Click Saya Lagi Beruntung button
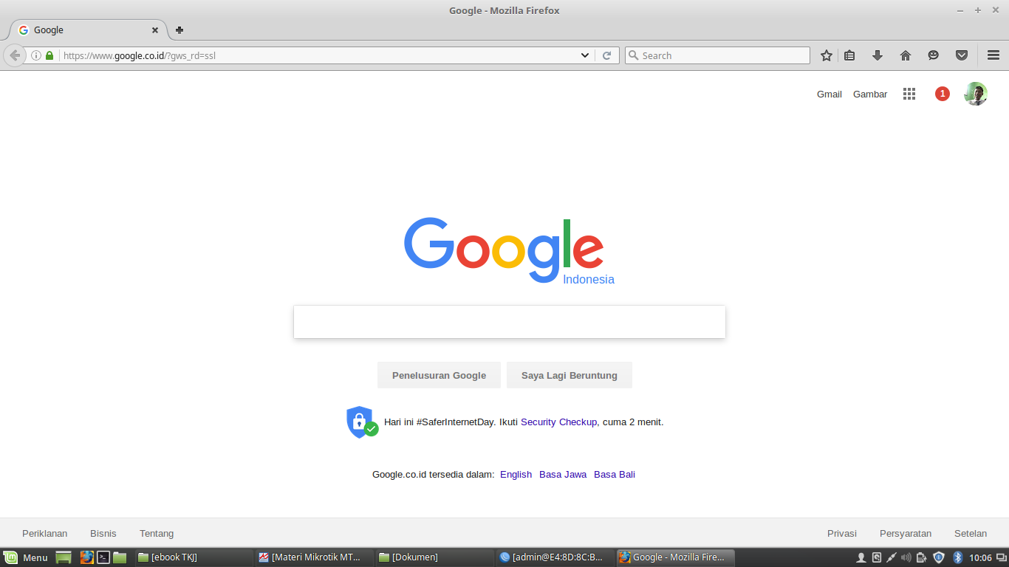Viewport: 1009px width, 567px height. point(570,375)
